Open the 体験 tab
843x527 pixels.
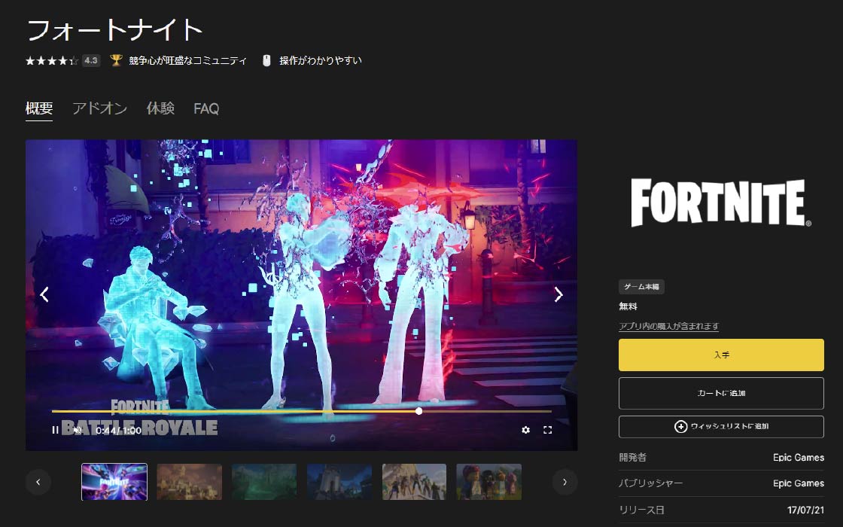160,108
